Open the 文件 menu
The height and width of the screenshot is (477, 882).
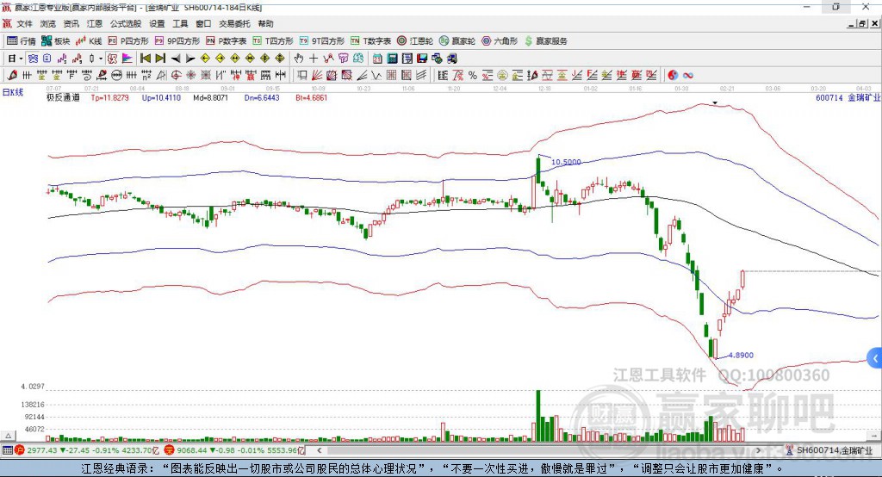tap(24, 23)
